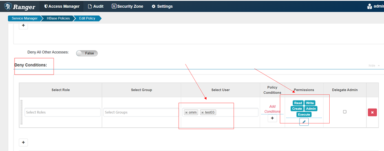Edit permissions with the pencil icon

[304, 122]
